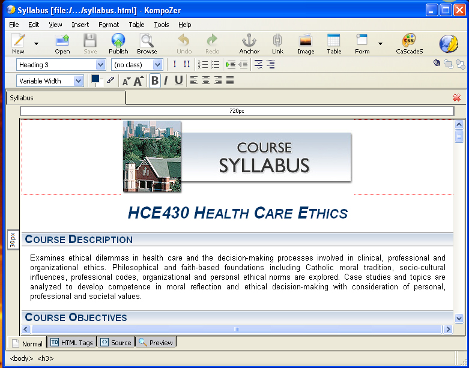Open the Table menu
This screenshot has width=469, height=368.
click(x=136, y=25)
